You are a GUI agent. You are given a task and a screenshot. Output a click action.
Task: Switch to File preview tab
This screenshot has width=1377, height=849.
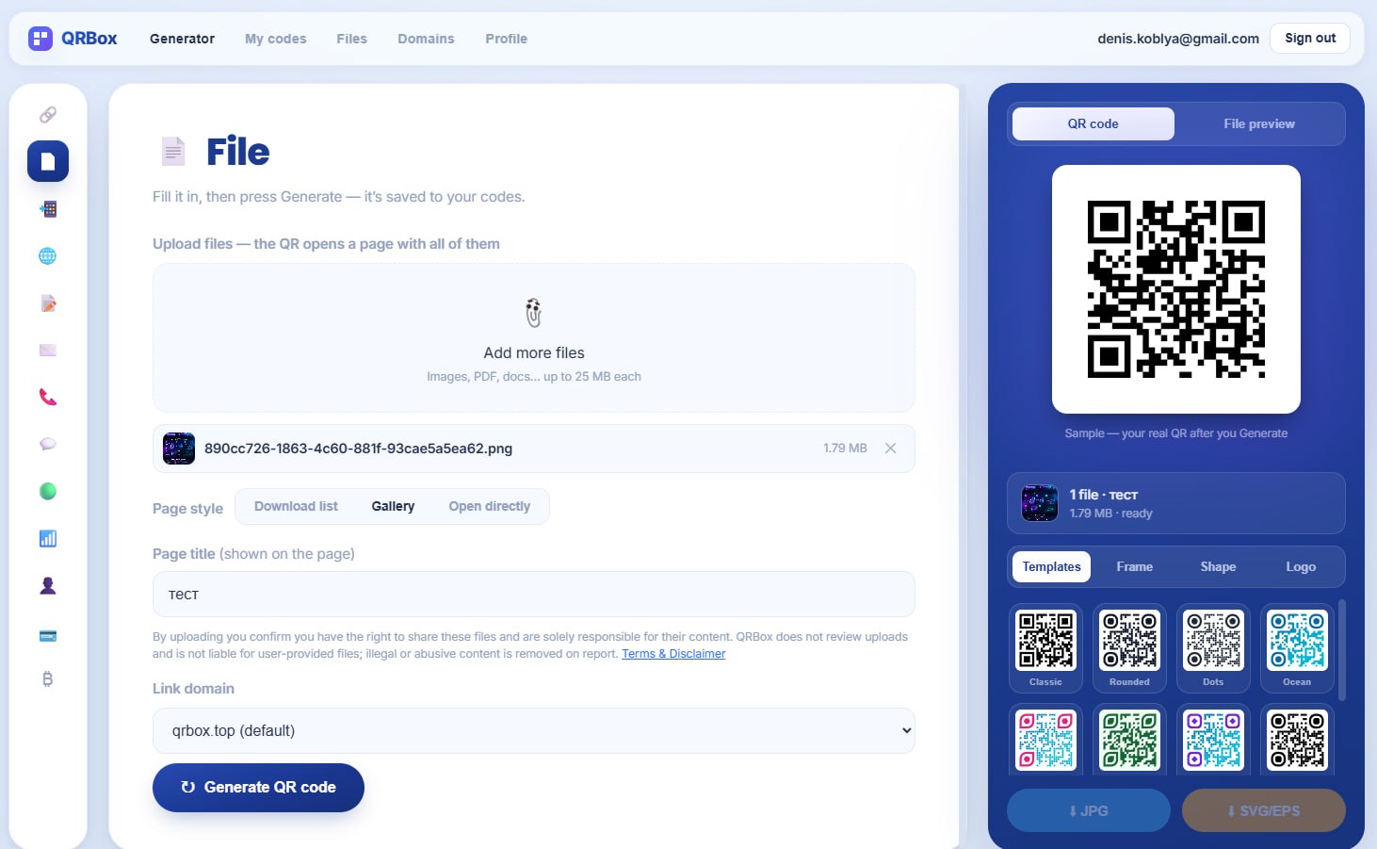(x=1259, y=123)
